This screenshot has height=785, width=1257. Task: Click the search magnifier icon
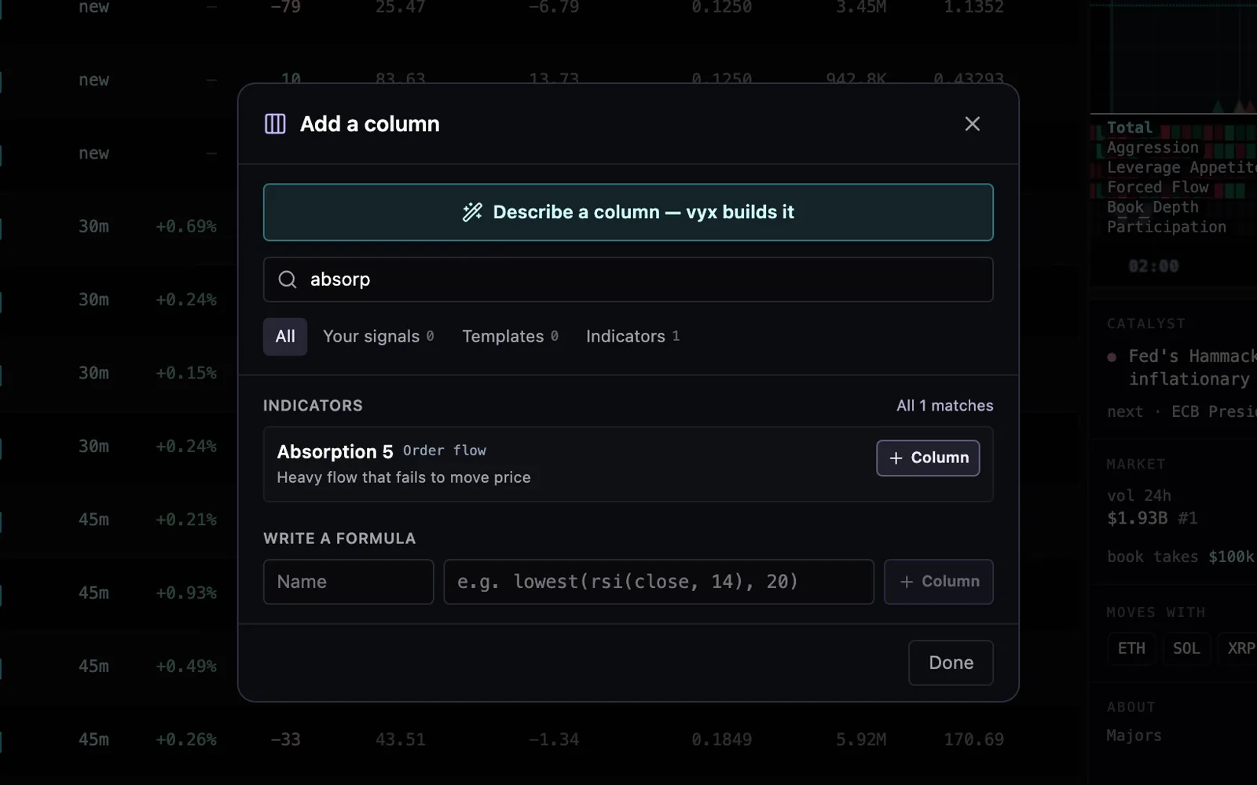(288, 279)
